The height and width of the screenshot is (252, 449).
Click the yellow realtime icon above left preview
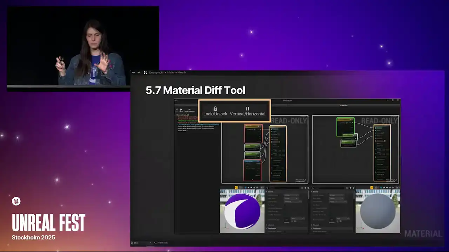[x=236, y=188]
